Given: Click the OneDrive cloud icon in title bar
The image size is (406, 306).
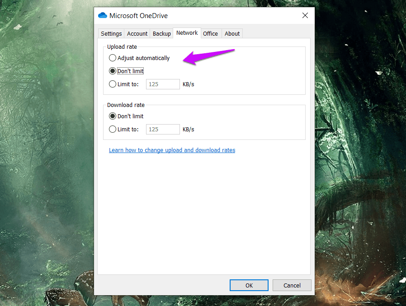Looking at the screenshot, I should 103,15.
